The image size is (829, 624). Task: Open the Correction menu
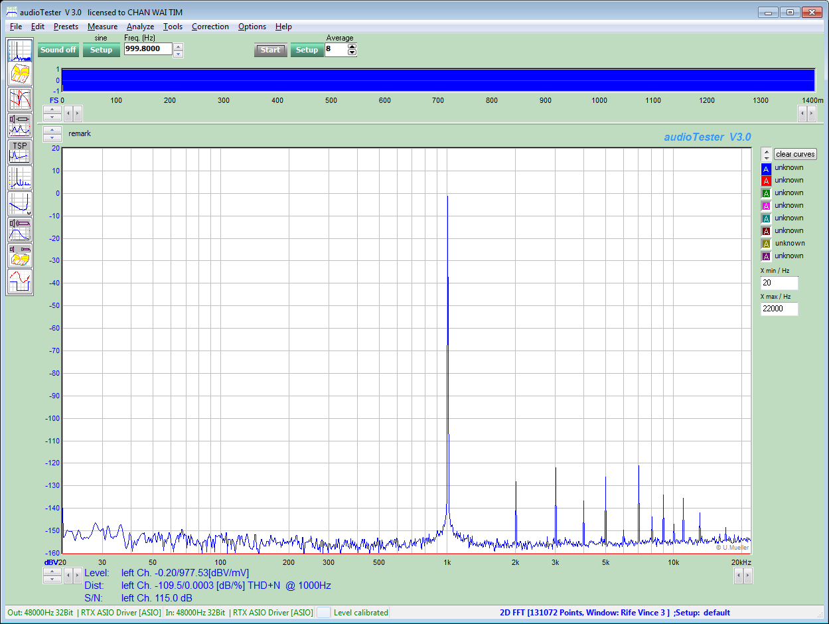pyautogui.click(x=210, y=27)
